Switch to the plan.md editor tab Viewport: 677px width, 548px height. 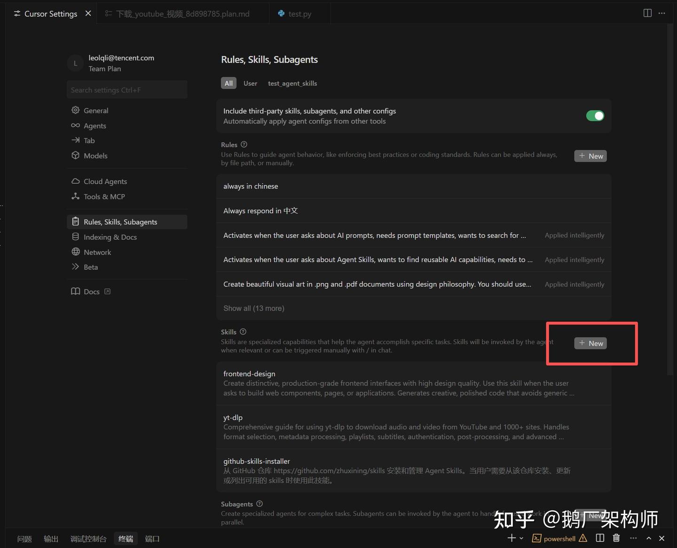[x=183, y=14]
